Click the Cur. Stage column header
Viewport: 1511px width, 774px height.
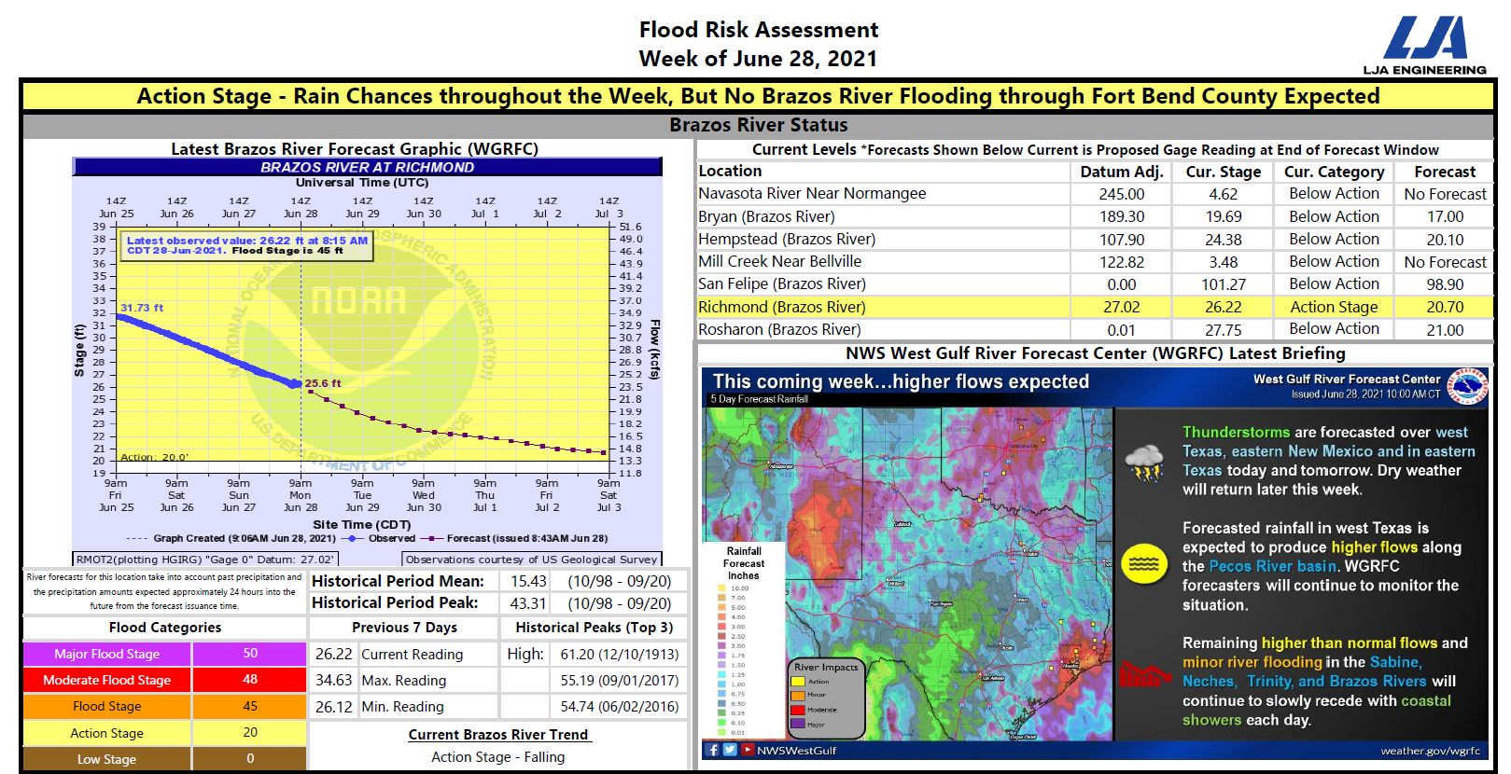pyautogui.click(x=1223, y=172)
